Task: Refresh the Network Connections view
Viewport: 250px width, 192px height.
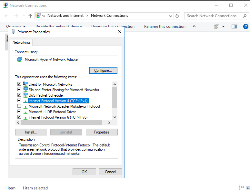Action: coord(177,16)
